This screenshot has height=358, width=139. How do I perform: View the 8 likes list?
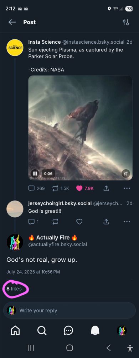pos(14,289)
